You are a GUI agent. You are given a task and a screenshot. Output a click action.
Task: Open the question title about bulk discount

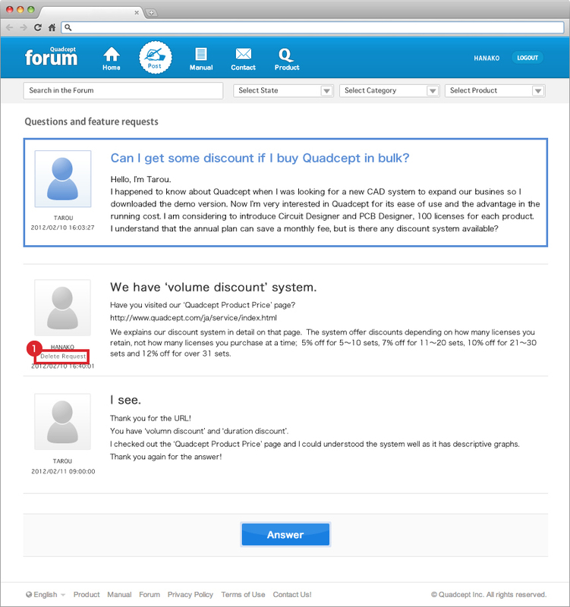pos(260,158)
